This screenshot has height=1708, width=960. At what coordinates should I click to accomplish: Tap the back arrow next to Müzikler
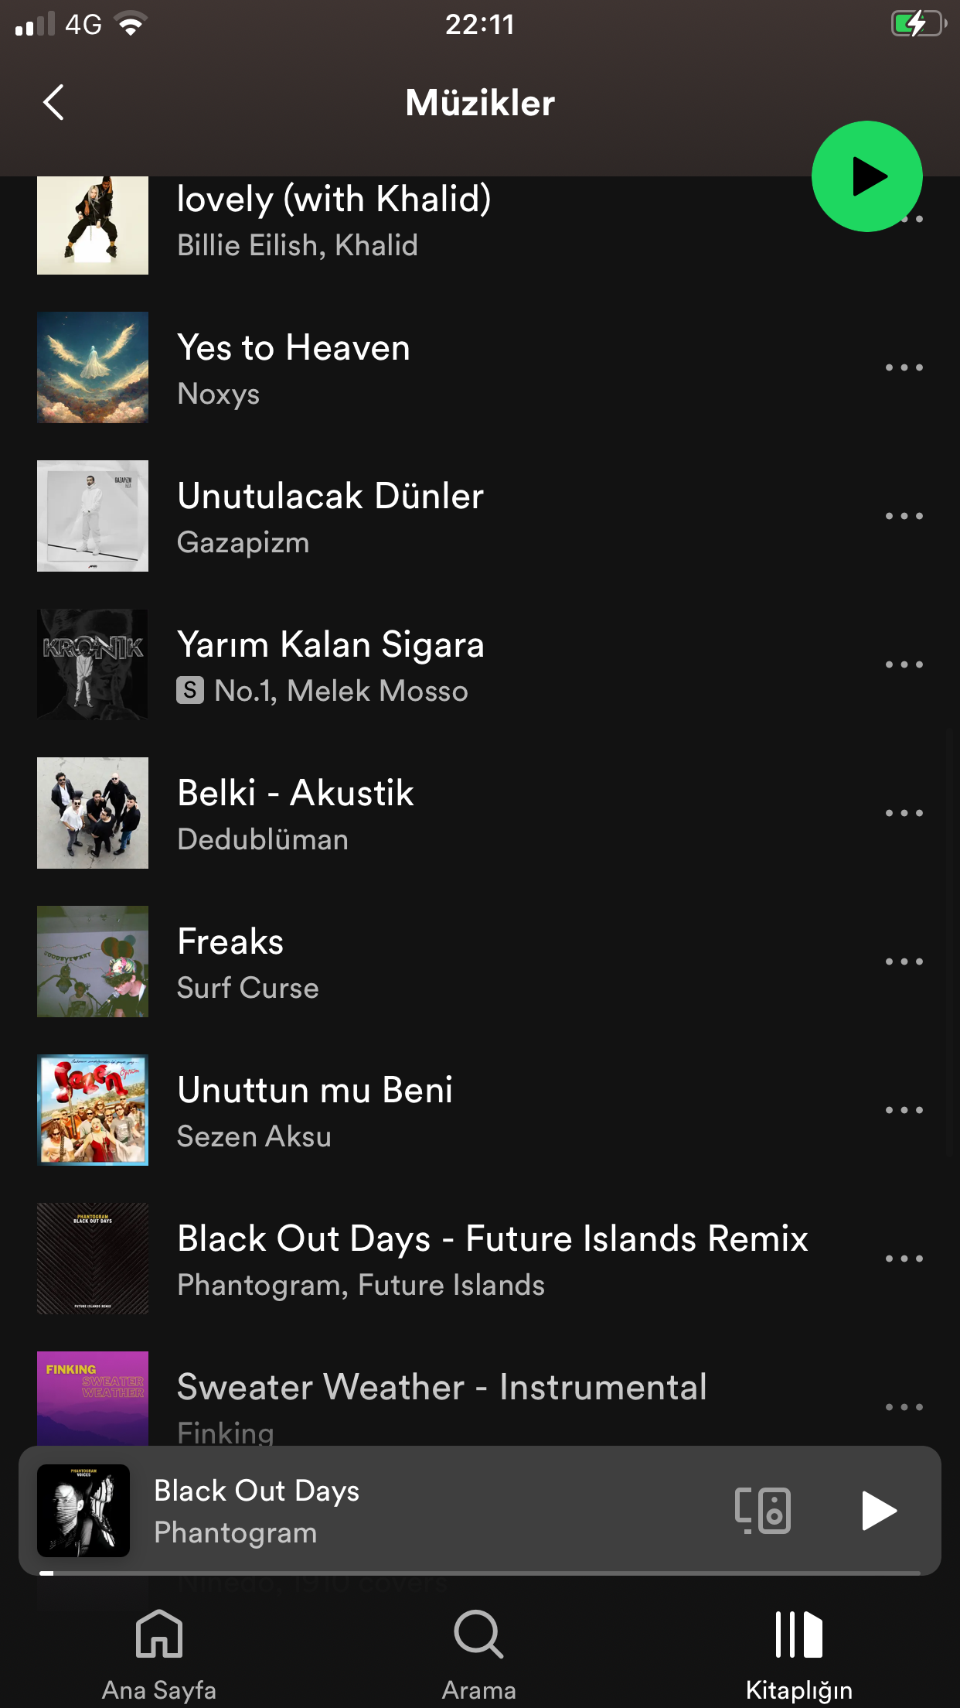pyautogui.click(x=53, y=102)
